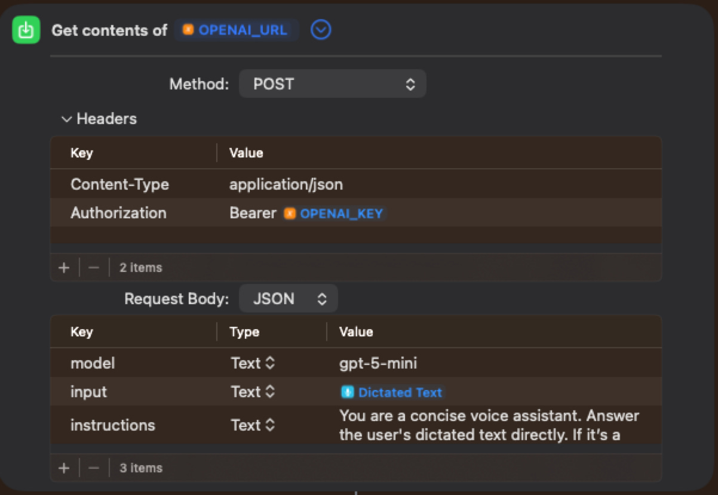
Task: Select the Content-Type header key
Action: click(119, 184)
